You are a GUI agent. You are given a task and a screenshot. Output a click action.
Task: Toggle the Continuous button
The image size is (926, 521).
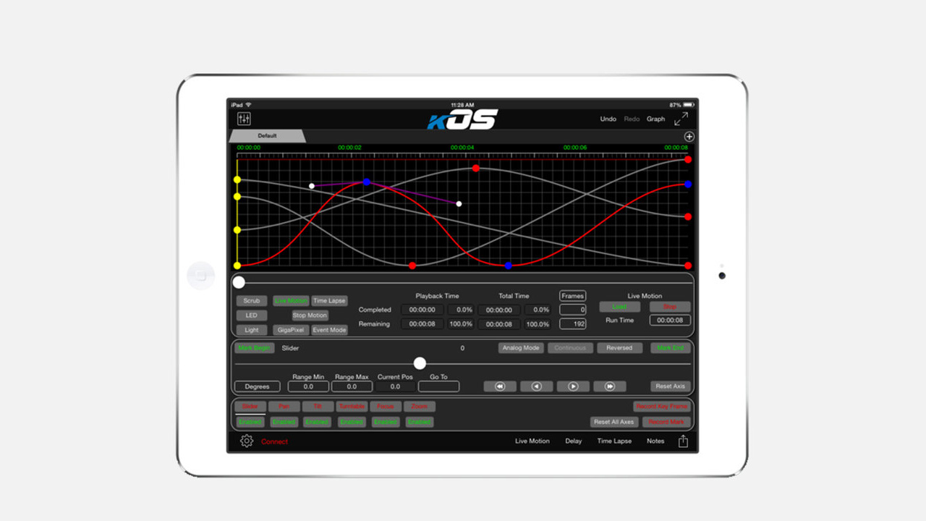point(570,348)
